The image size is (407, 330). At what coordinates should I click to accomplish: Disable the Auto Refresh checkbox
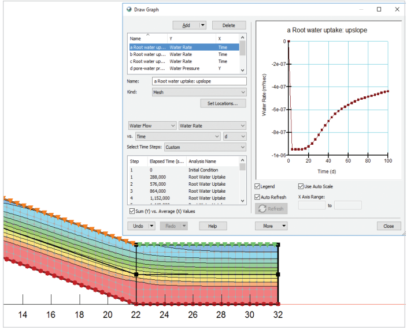point(258,197)
